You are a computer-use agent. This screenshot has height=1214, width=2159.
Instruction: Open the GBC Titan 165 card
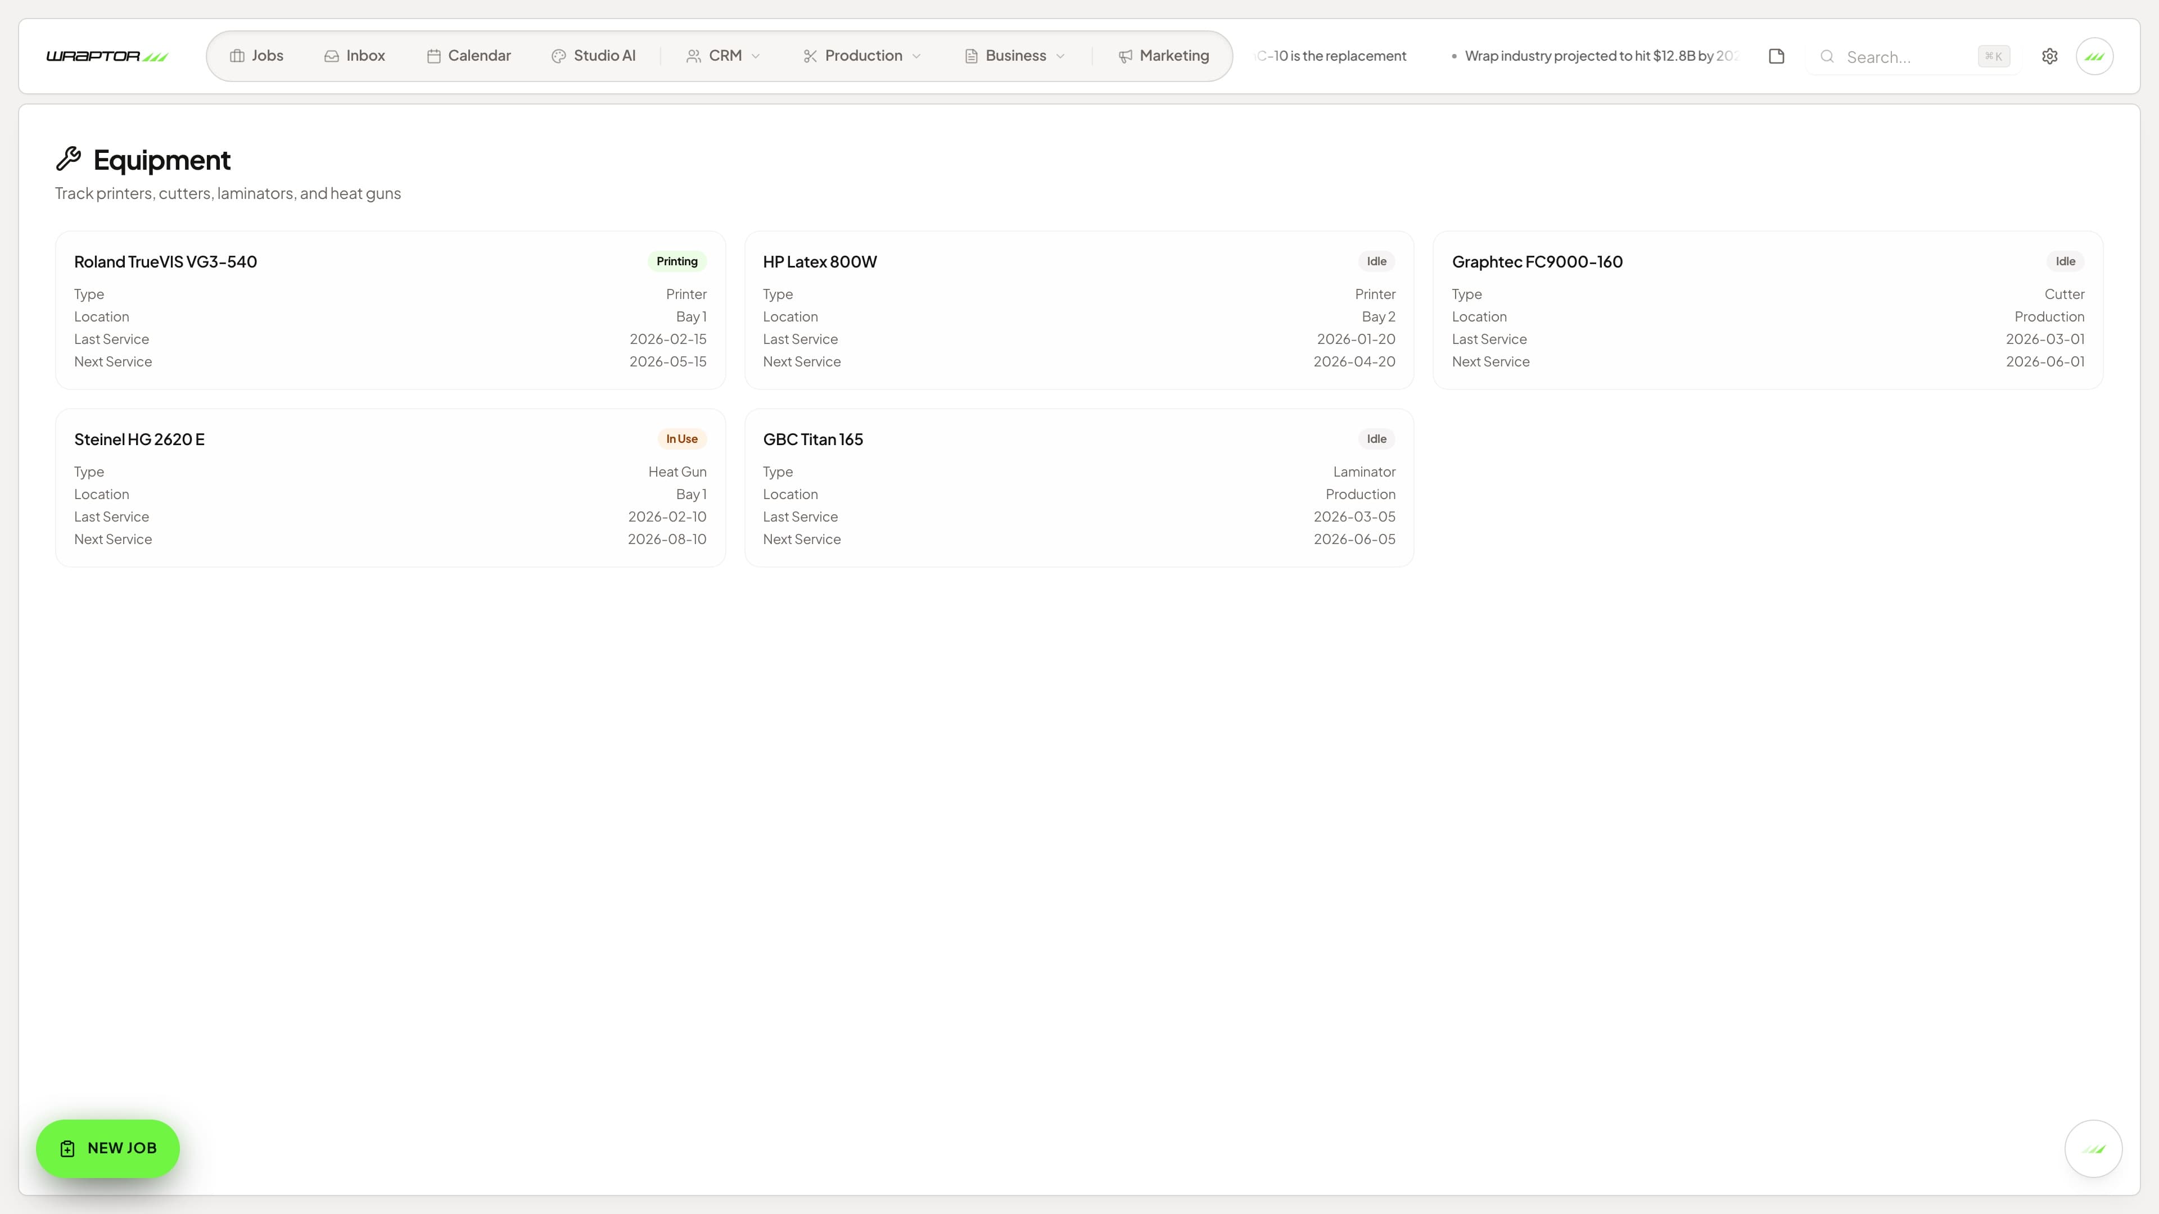click(x=1079, y=488)
